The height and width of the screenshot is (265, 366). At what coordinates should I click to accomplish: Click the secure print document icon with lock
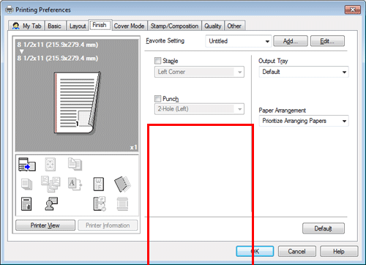[x=26, y=204]
